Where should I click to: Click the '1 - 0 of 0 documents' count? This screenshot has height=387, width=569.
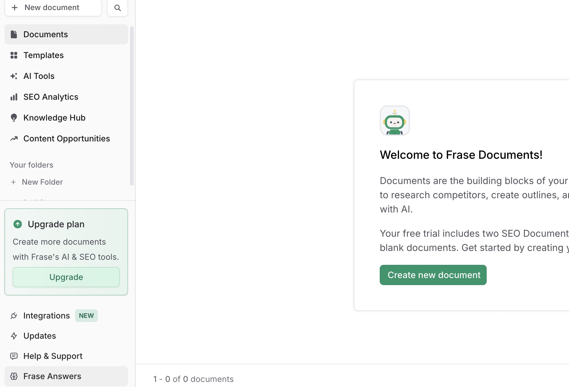(x=193, y=379)
